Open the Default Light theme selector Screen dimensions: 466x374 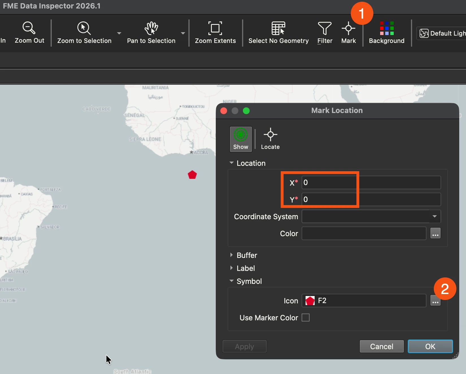click(x=442, y=33)
